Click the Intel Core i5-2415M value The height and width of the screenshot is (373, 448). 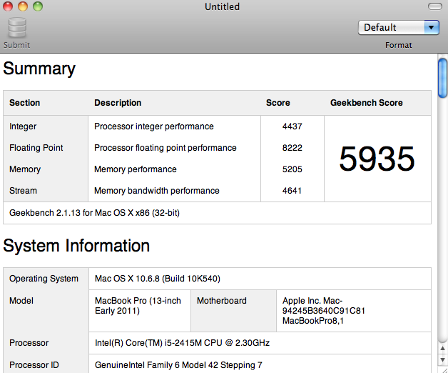183,343
